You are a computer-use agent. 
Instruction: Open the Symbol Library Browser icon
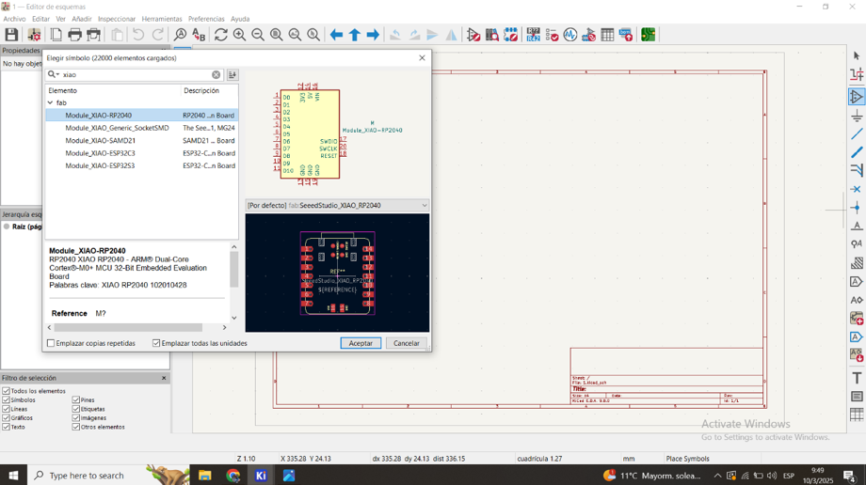point(492,35)
